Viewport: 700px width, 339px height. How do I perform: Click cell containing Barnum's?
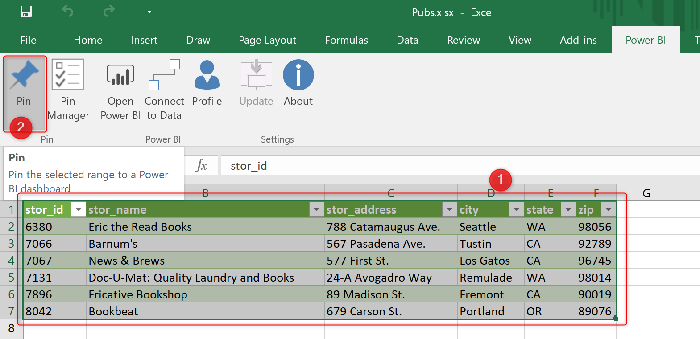pos(205,243)
